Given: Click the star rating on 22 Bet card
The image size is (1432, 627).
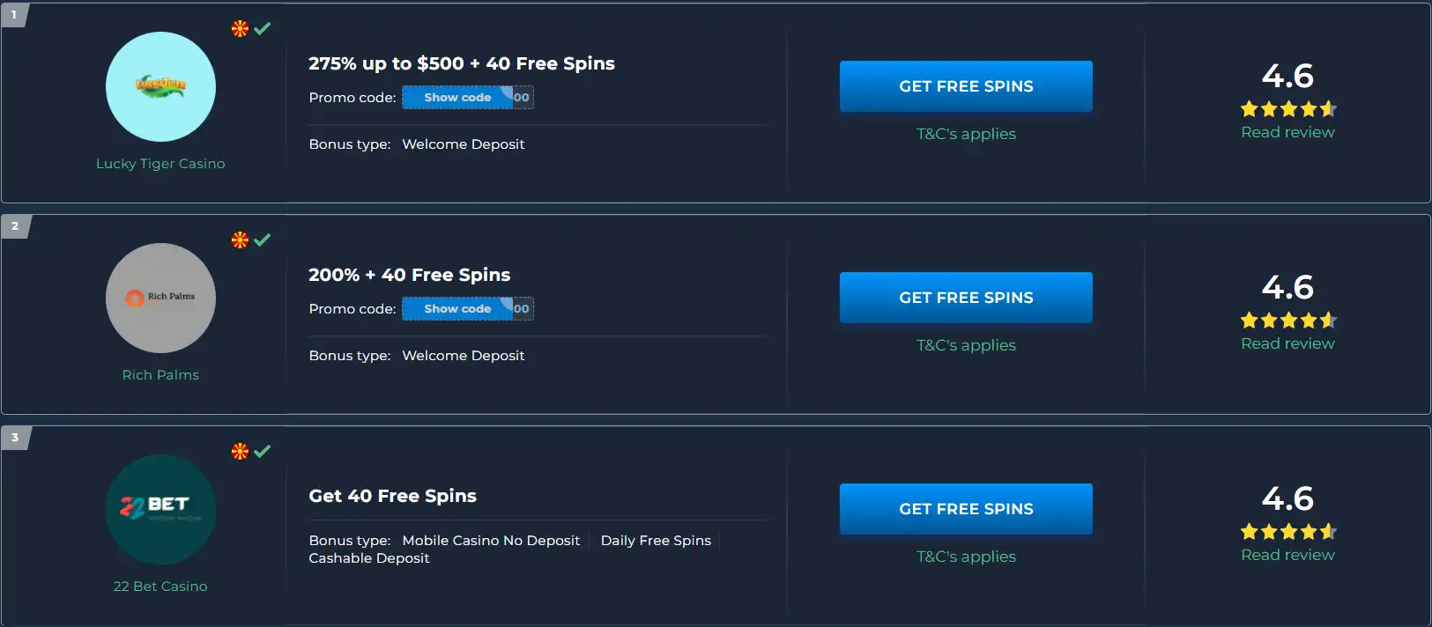Looking at the screenshot, I should tap(1287, 532).
